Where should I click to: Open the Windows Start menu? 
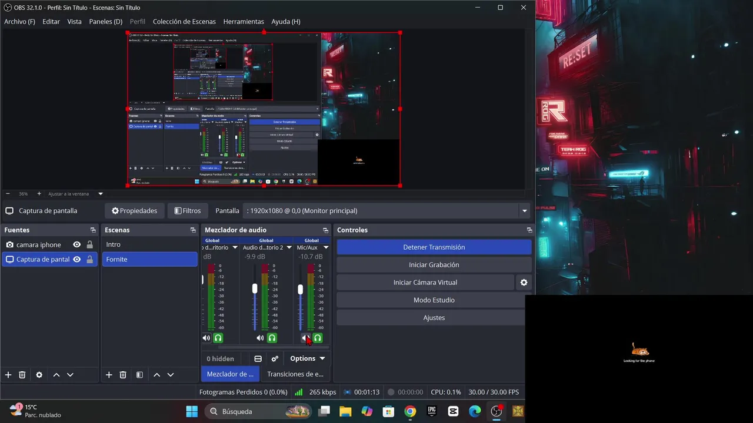click(192, 411)
